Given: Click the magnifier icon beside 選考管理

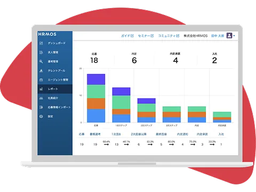Looking at the screenshot, I should [41, 61].
